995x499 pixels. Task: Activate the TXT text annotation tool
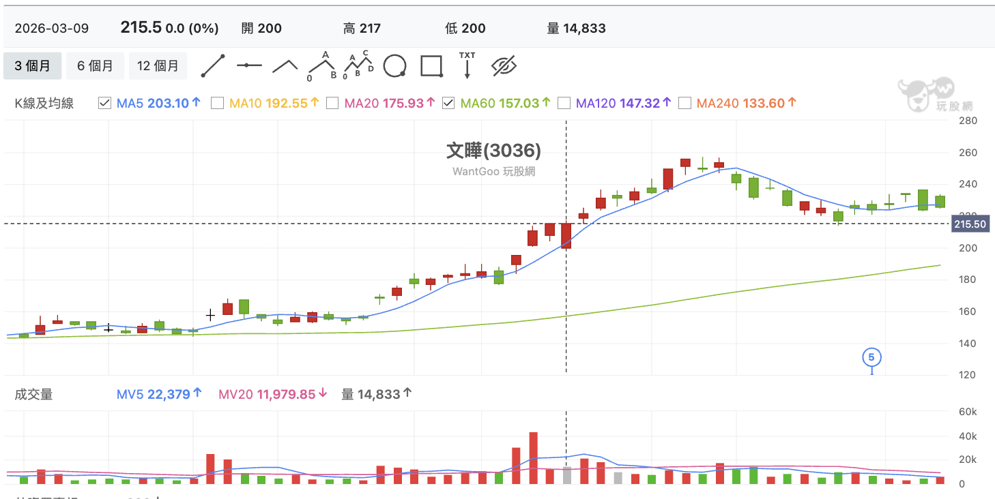[467, 65]
